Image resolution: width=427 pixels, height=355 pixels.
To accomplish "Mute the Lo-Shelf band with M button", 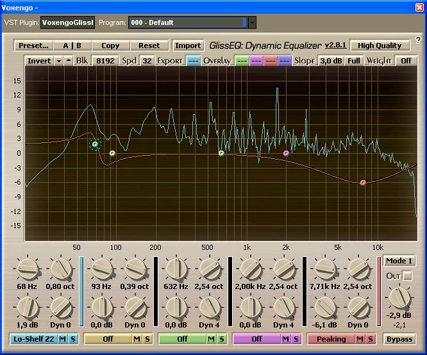I will (63, 339).
